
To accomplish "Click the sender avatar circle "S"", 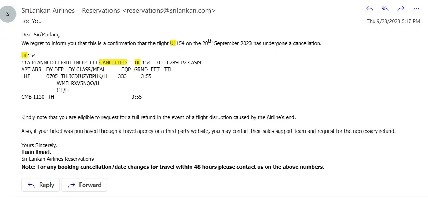I will [x=8, y=14].
